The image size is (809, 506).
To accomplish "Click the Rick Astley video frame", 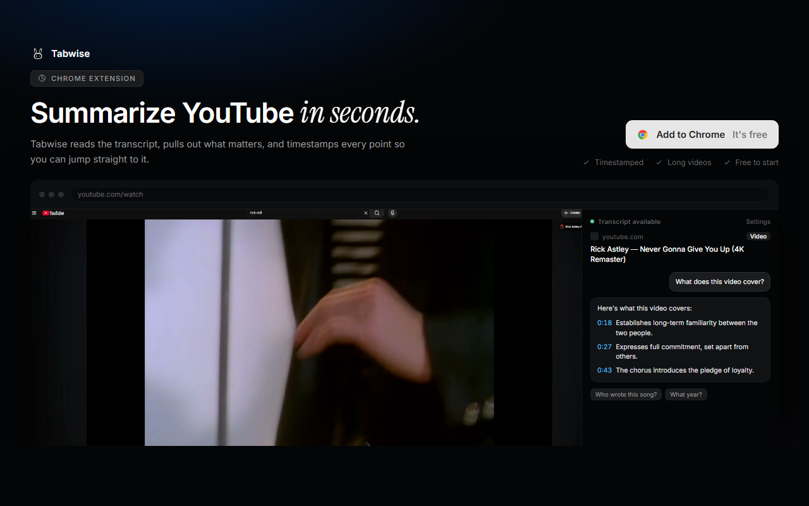I will click(319, 333).
